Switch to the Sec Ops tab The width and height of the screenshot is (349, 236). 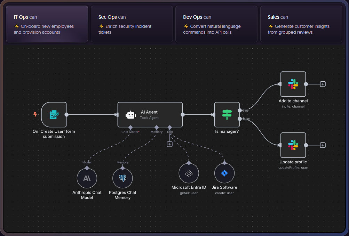132,24
